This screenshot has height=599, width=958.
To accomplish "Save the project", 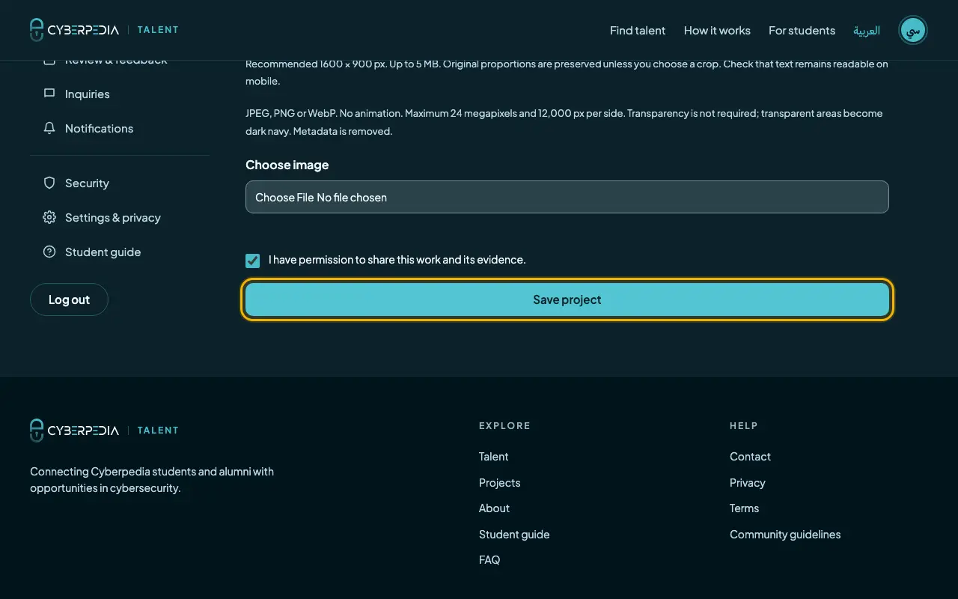I will tap(567, 299).
